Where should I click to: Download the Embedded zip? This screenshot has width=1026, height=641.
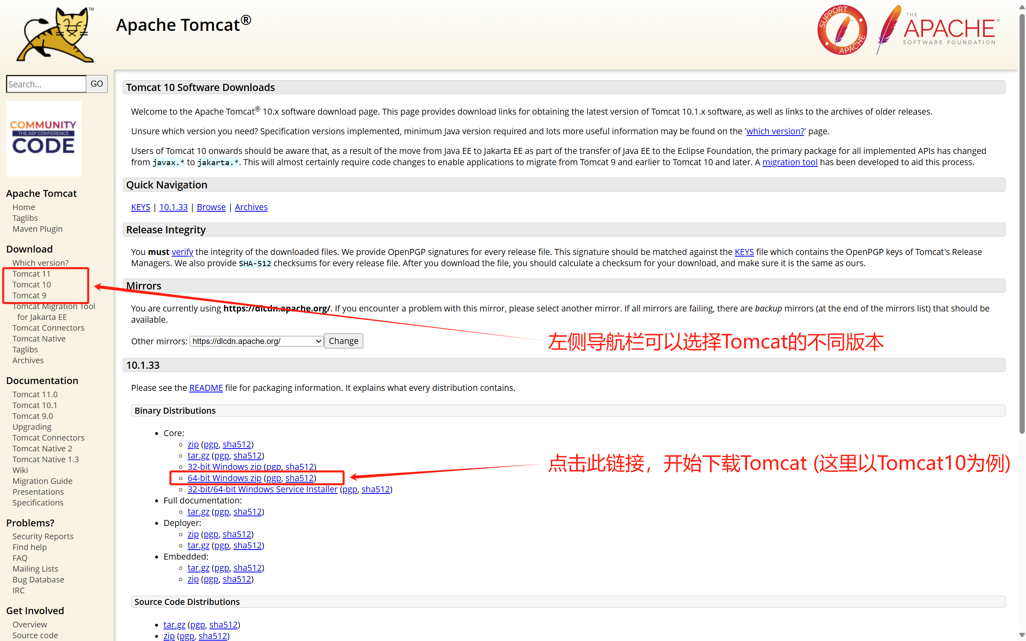[x=193, y=579]
